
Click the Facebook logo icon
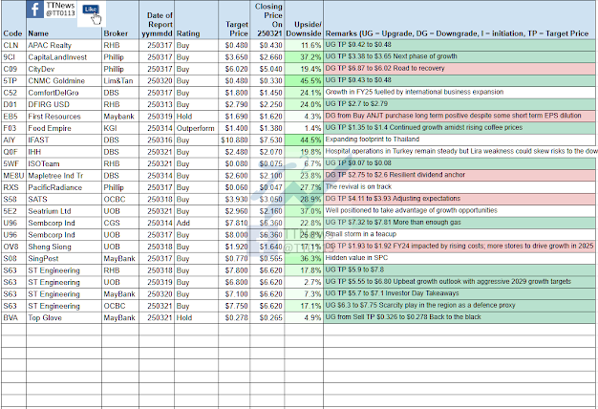[x=34, y=10]
